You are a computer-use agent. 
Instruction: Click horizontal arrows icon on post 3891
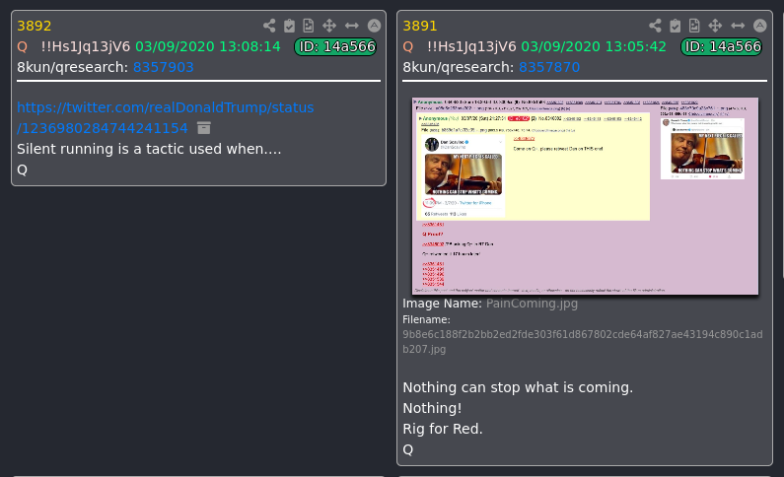738,26
